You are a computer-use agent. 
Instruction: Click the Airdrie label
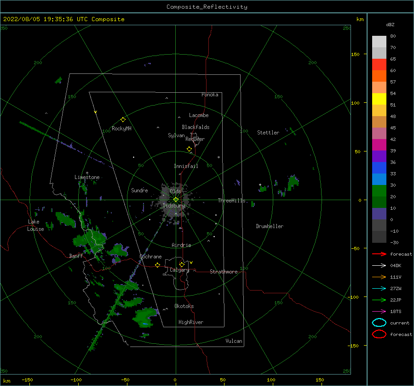[181, 245]
